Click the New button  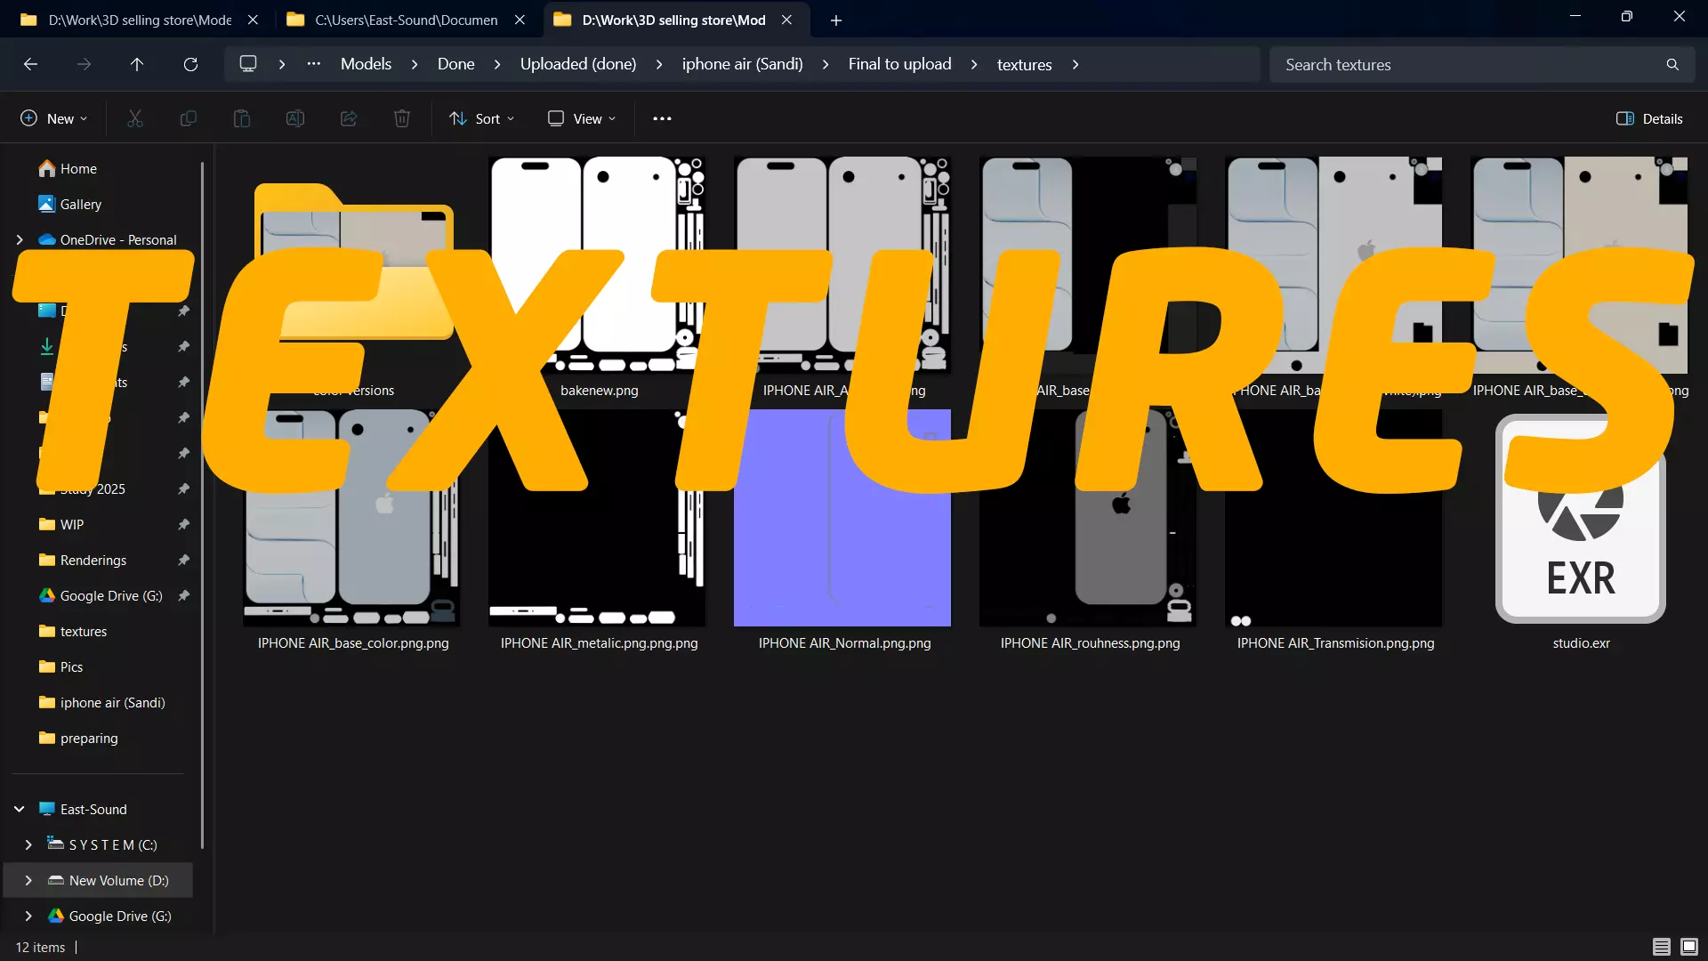[53, 118]
